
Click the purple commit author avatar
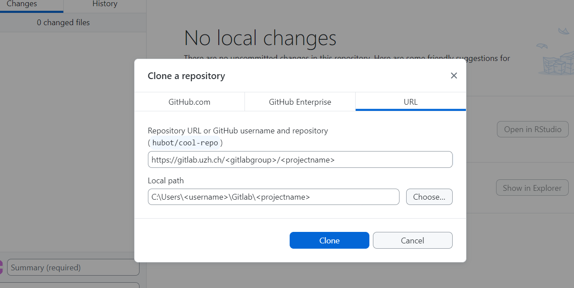pyautogui.click(x=1, y=267)
